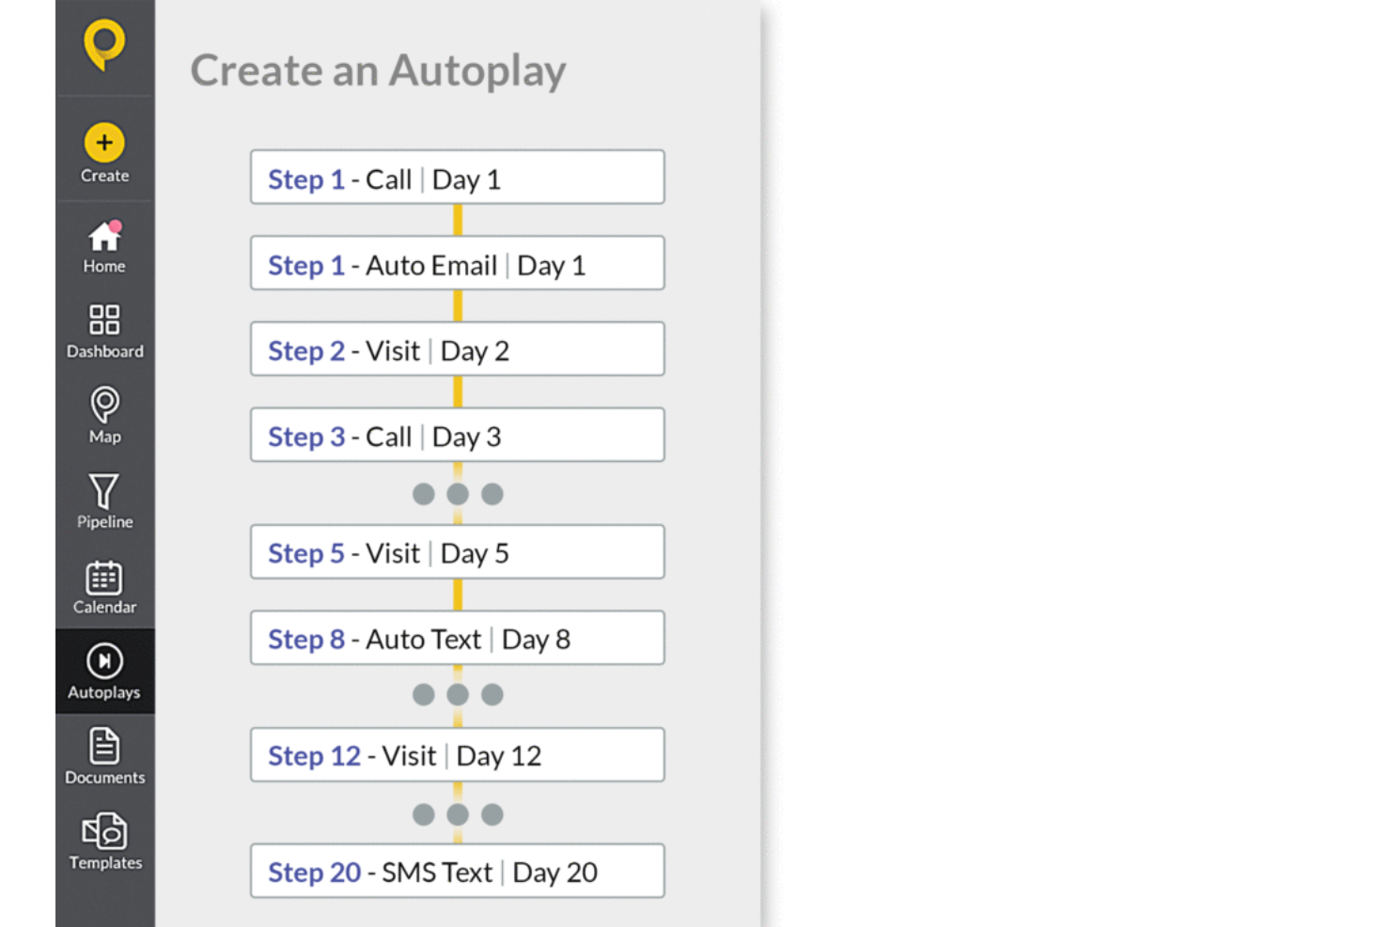Open the Step 2 Visit Day 2 step
Image resolution: width=1391 pixels, height=927 pixels.
(x=458, y=349)
